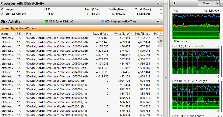Select the Jetstress006001.jfm file row
The width and height of the screenshot is (223, 117).
(x=79, y=98)
